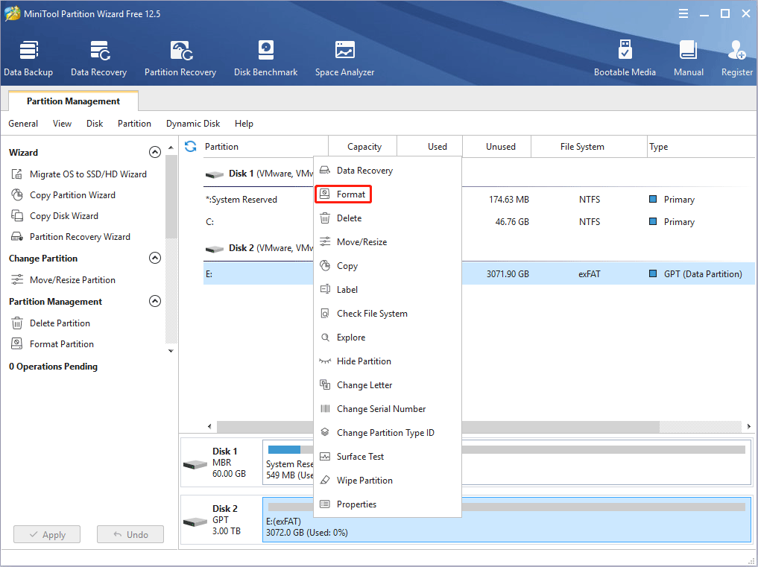Image resolution: width=758 pixels, height=567 pixels.
Task: Refresh the partition list
Action: pyautogui.click(x=191, y=147)
